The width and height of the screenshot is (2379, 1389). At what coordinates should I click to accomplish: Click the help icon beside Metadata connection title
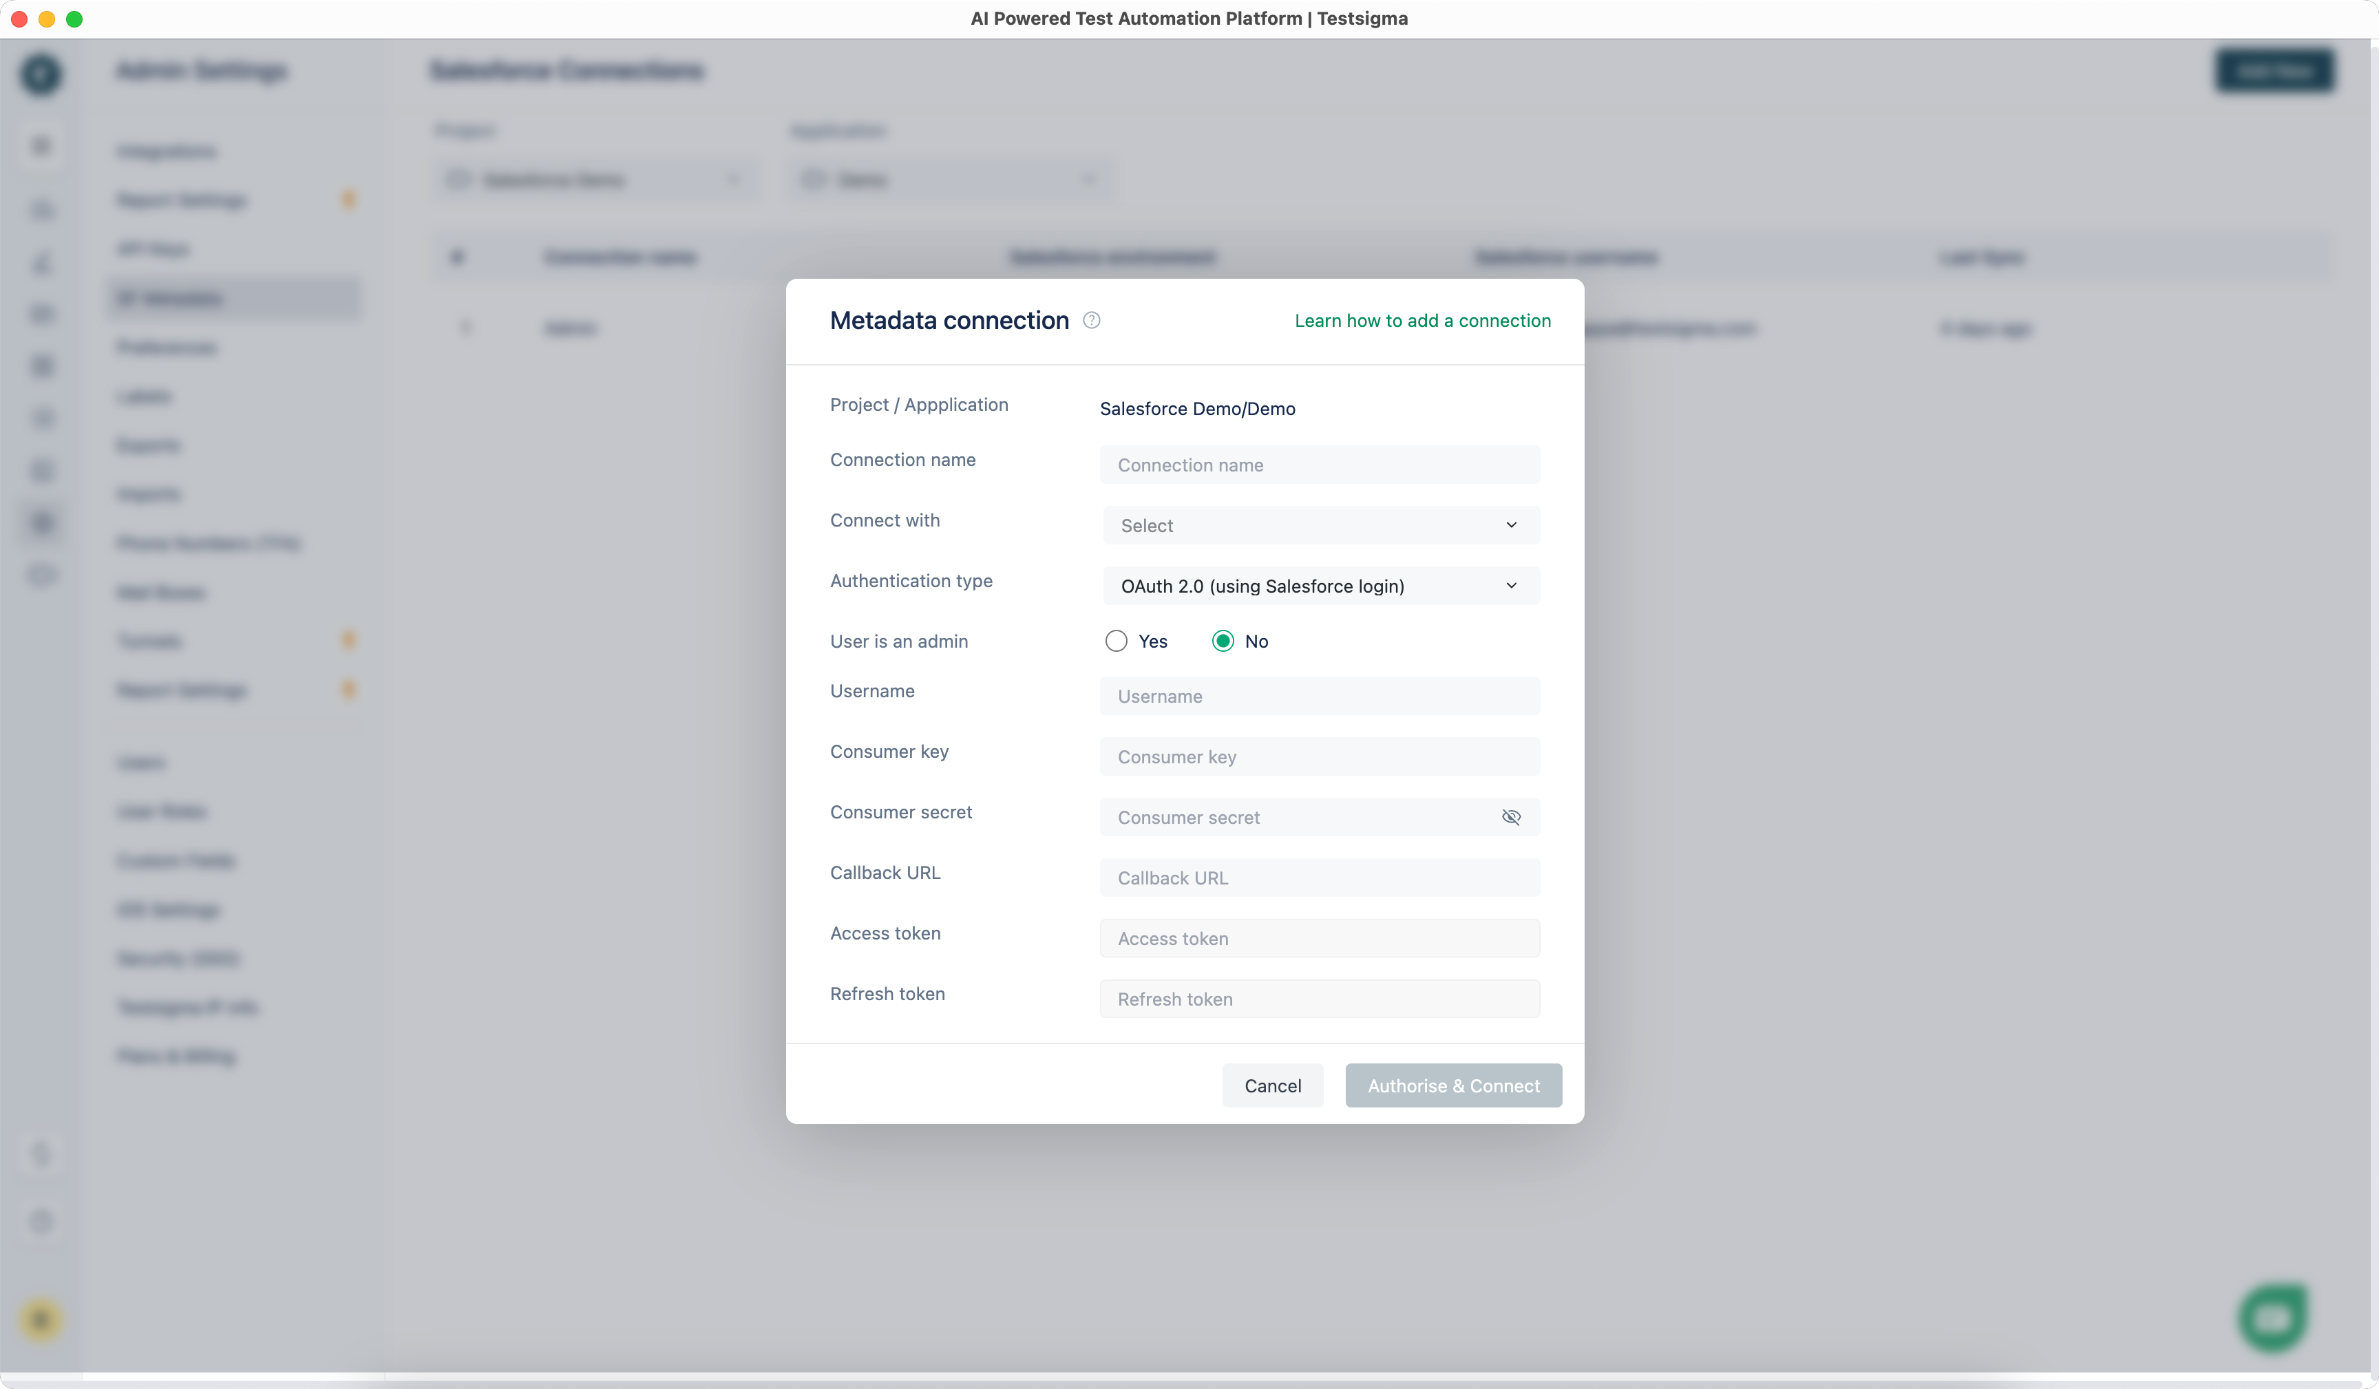tap(1092, 321)
